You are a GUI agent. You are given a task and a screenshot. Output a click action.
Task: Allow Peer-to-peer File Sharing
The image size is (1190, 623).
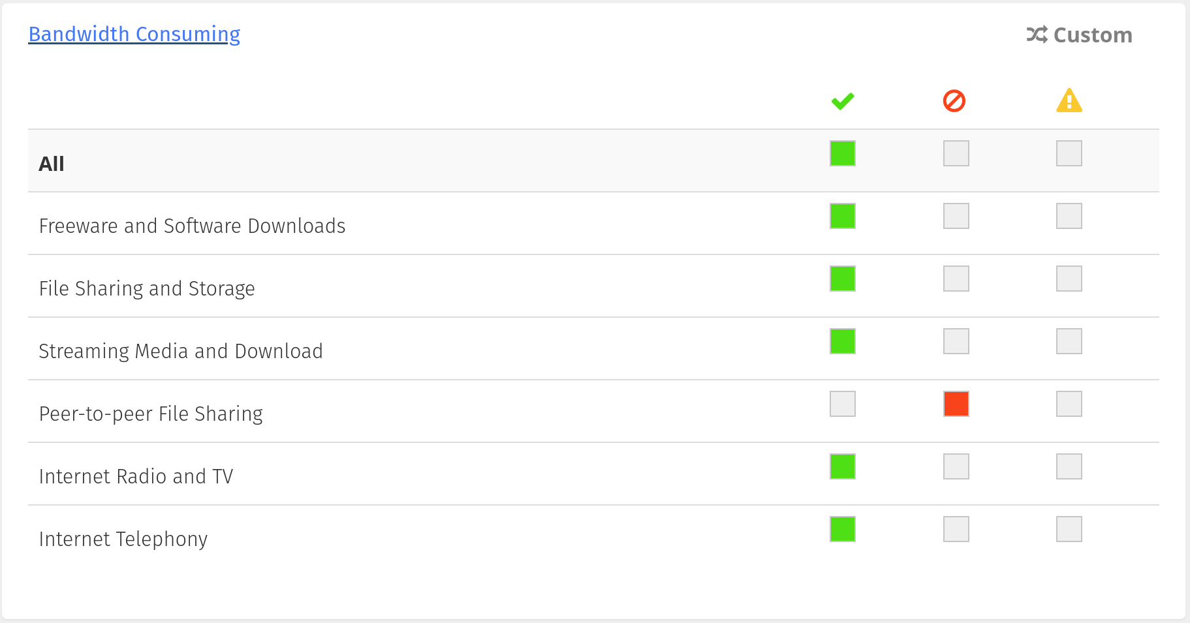(x=843, y=404)
